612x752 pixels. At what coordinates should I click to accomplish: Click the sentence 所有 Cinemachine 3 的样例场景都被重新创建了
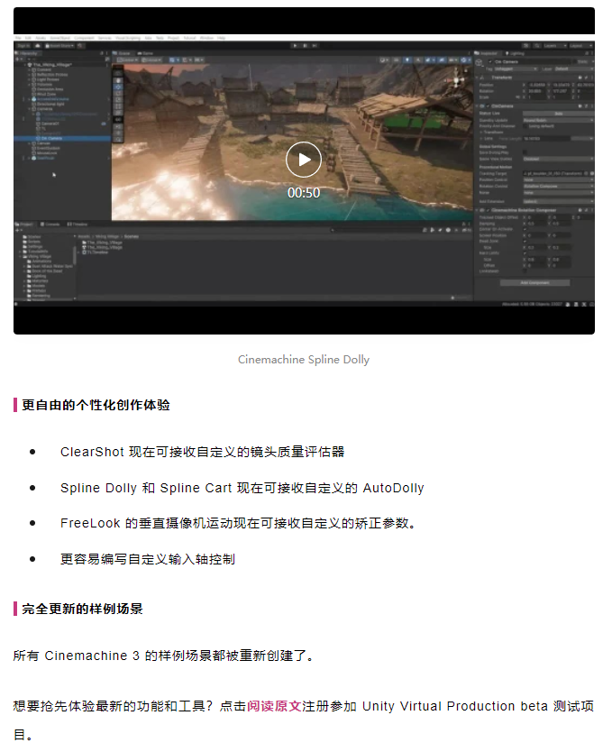pos(163,656)
